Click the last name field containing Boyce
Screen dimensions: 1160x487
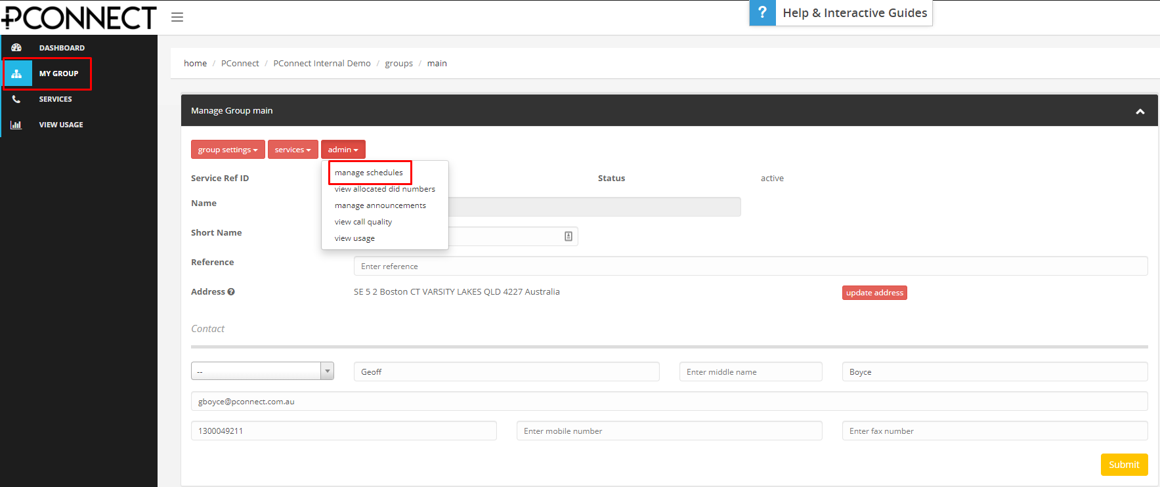point(995,371)
